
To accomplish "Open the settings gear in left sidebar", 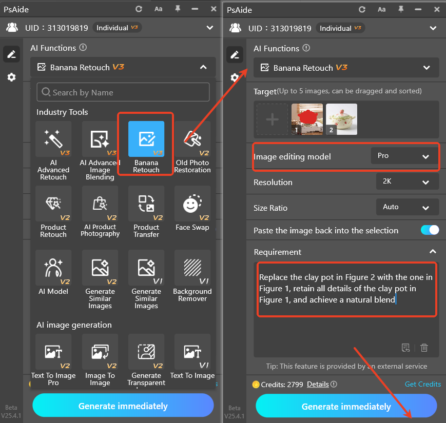I will click(x=11, y=77).
